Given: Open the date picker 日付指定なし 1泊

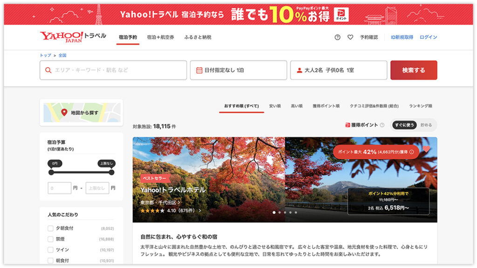Looking at the screenshot, I should pyautogui.click(x=238, y=70).
